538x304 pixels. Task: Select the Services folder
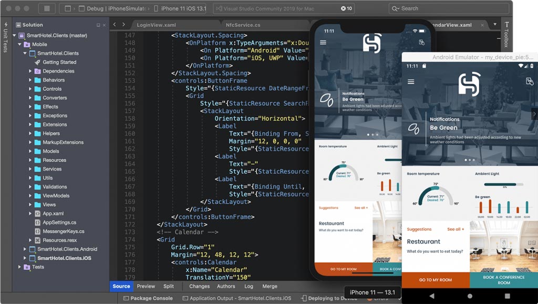click(x=52, y=169)
